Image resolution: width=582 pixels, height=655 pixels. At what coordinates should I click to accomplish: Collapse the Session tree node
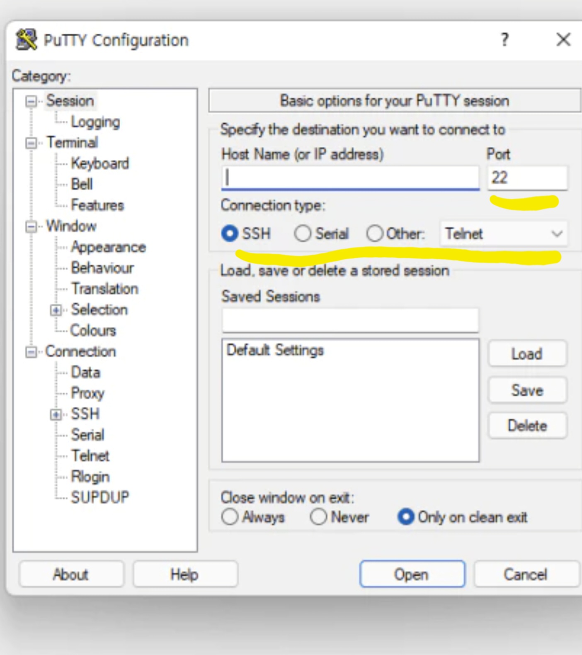coord(31,101)
